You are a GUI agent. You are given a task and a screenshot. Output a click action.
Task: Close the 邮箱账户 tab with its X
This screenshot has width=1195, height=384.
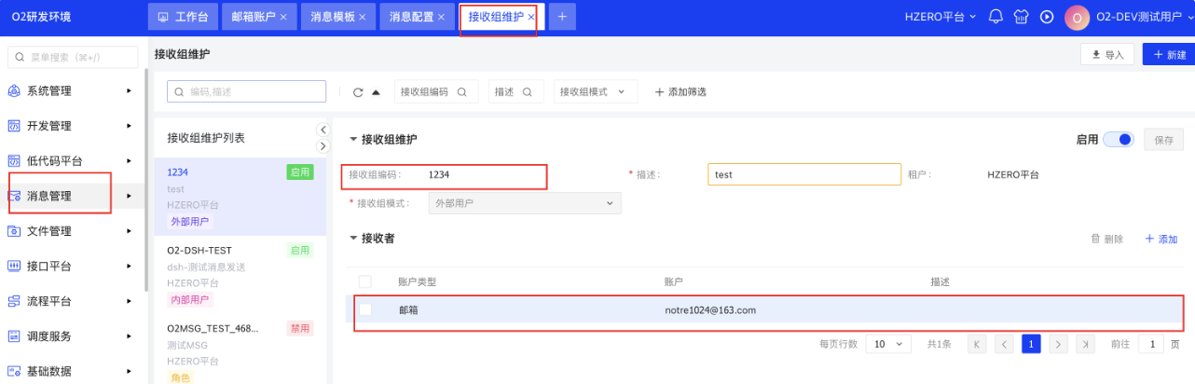click(x=283, y=18)
